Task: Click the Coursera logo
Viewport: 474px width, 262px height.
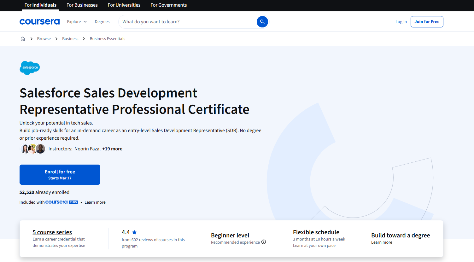Action: [x=39, y=21]
